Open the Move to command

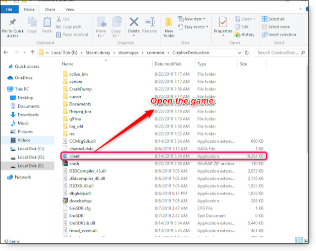pos(101,27)
